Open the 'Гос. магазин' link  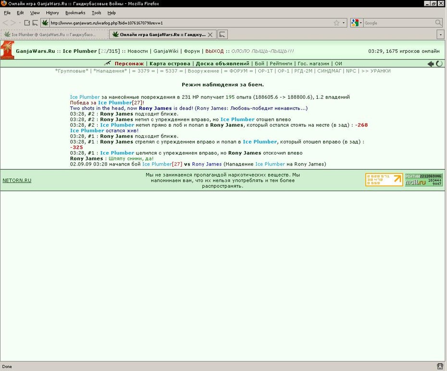tap(313, 63)
